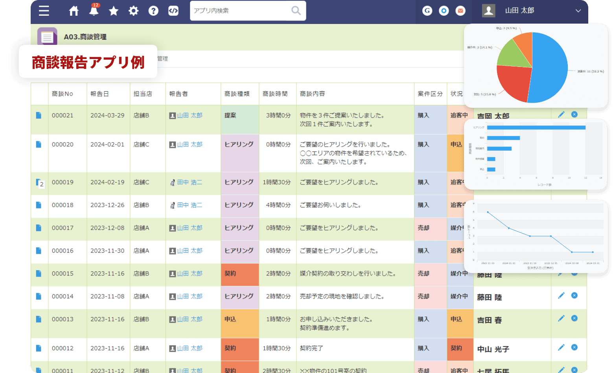Click the magnifier search icon
The width and height of the screenshot is (615, 373).
point(296,11)
